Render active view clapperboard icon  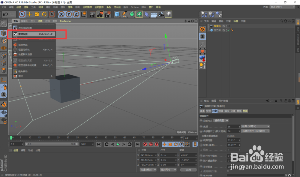(x=92, y=14)
